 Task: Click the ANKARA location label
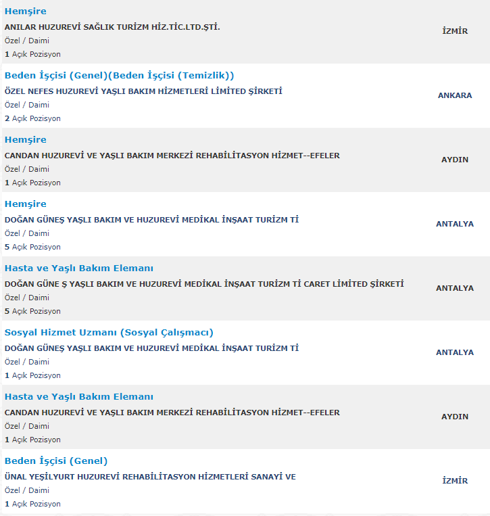[455, 95]
